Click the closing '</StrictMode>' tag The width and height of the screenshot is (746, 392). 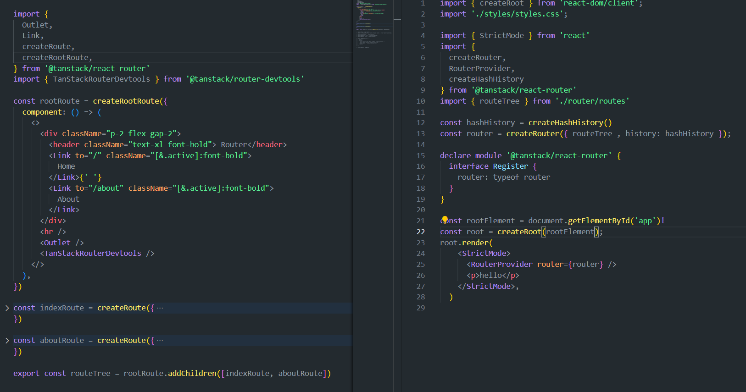coord(486,287)
